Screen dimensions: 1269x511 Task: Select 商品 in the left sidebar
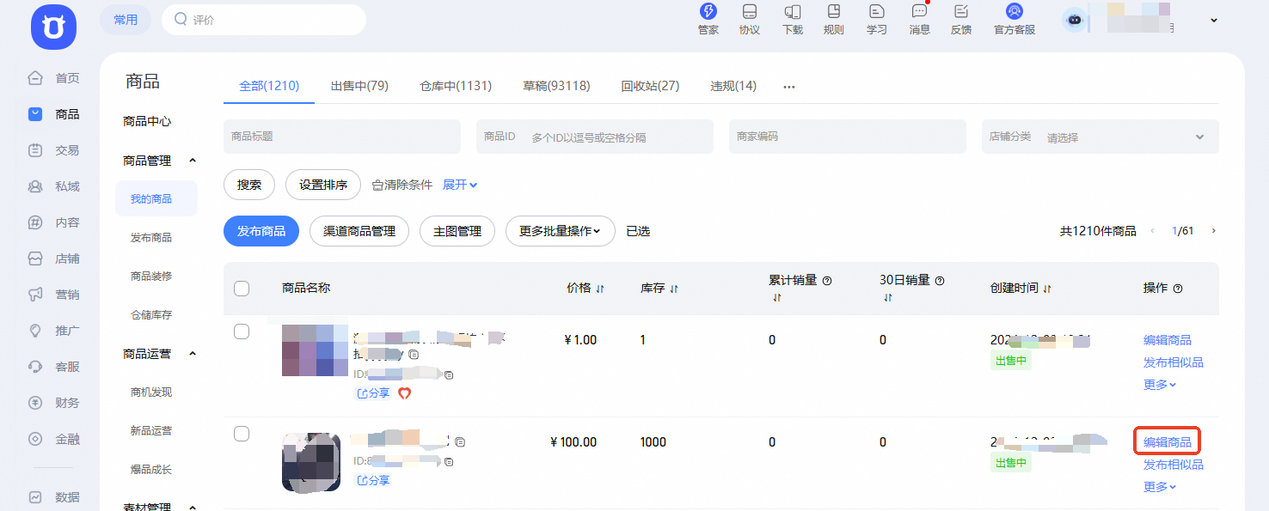(54, 114)
